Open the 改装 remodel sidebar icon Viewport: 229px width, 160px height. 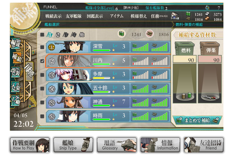coord(15,72)
